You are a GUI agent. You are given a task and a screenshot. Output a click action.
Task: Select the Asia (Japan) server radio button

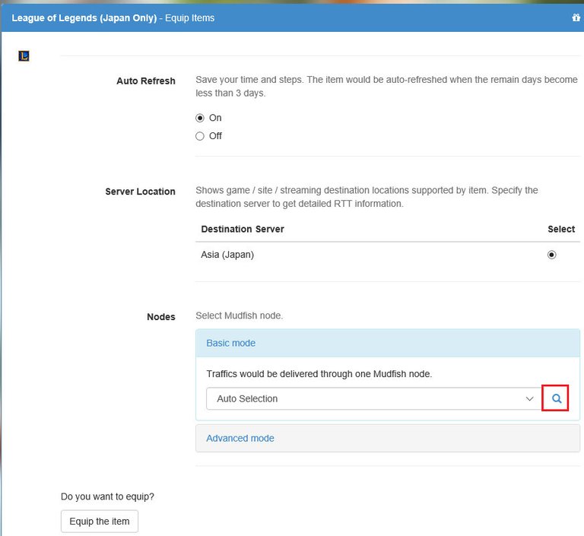point(551,255)
